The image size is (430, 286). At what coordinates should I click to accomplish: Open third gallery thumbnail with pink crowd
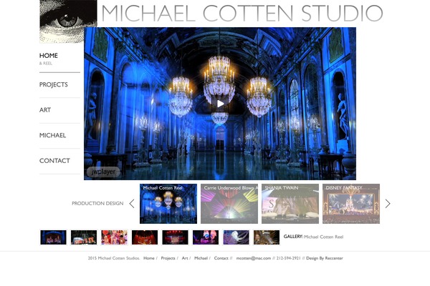coord(114,237)
